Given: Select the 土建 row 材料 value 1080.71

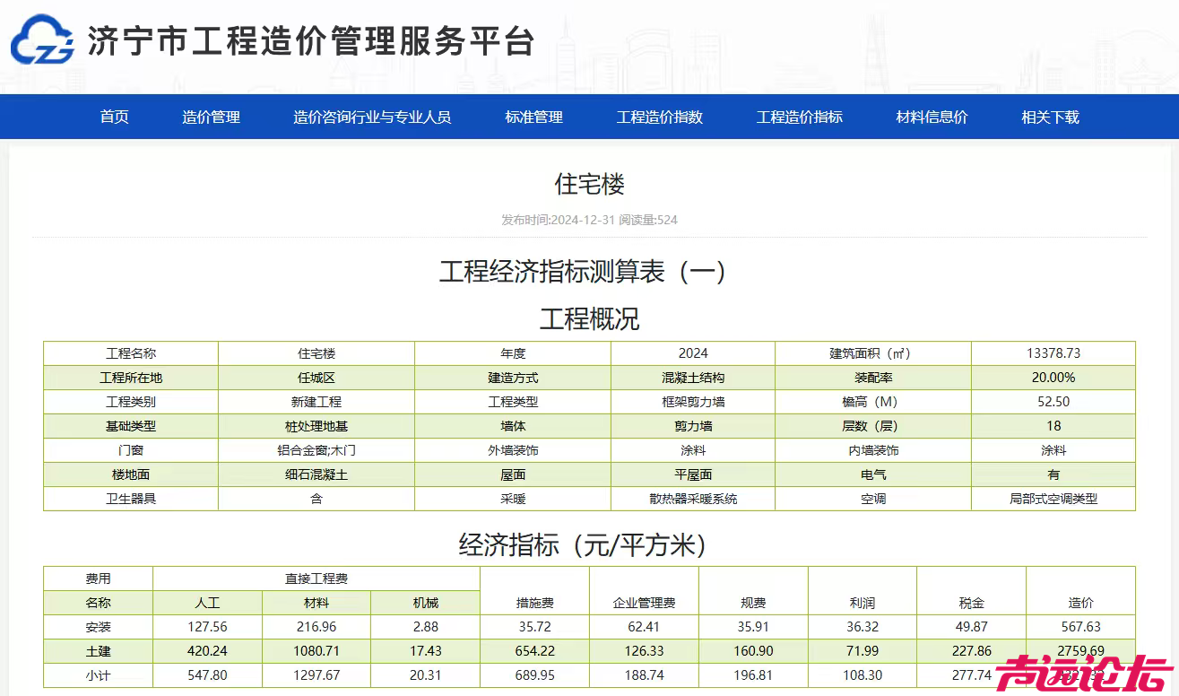Looking at the screenshot, I should [316, 651].
